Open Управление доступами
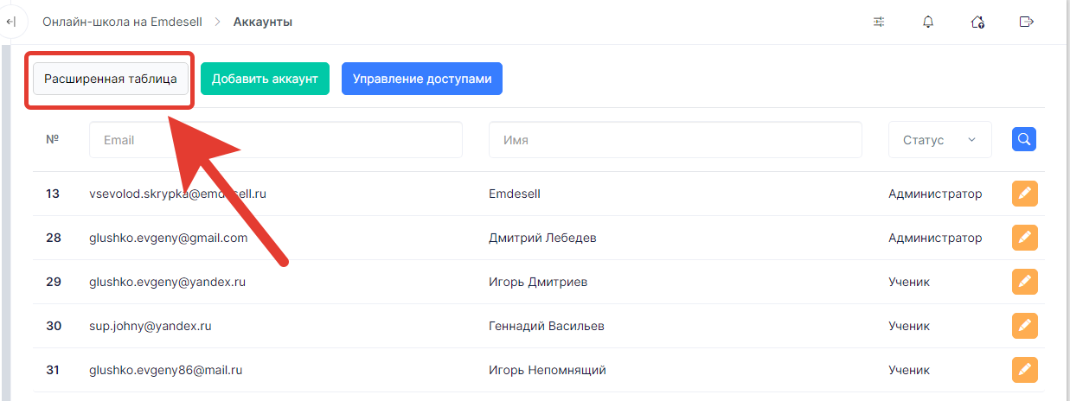 (422, 79)
